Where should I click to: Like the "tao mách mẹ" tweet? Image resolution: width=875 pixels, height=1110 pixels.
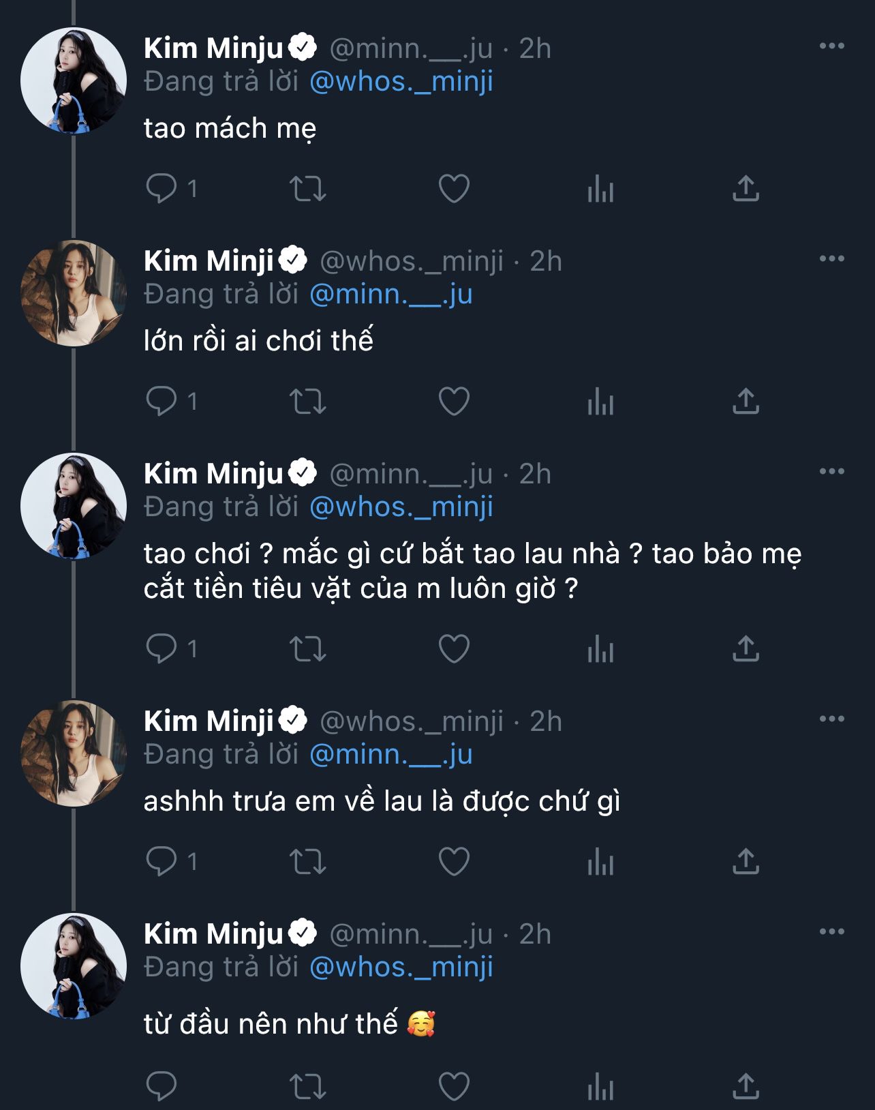(x=454, y=189)
